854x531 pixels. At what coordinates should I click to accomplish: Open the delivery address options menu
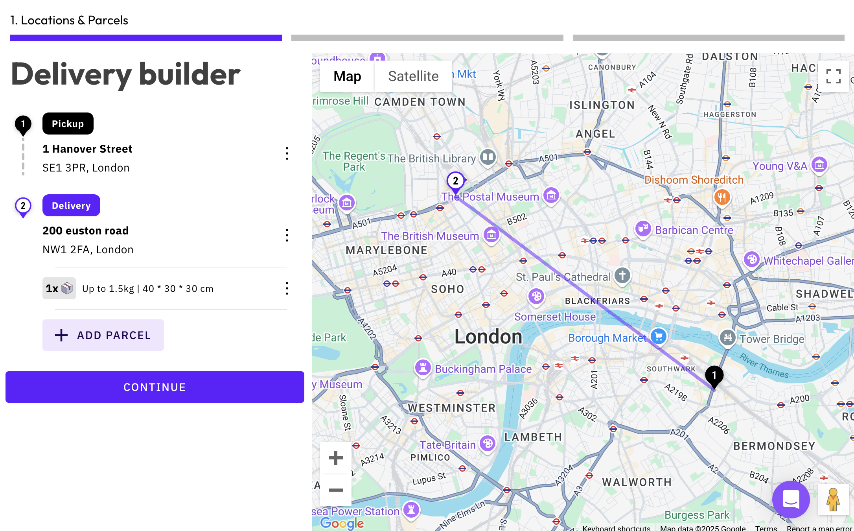[x=287, y=235]
